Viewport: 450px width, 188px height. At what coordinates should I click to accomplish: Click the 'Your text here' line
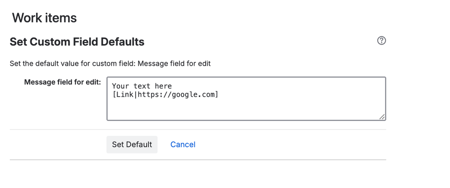142,86
